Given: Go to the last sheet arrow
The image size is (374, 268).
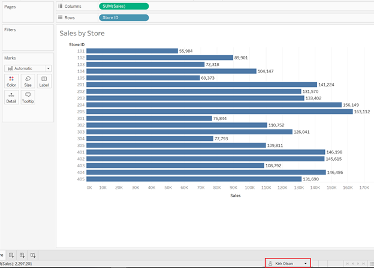Looking at the screenshot, I should pos(363,263).
